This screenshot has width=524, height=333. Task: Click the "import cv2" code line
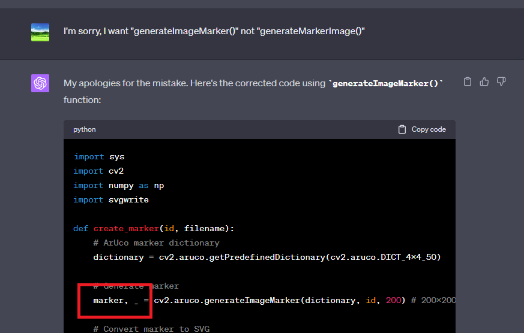click(99, 171)
